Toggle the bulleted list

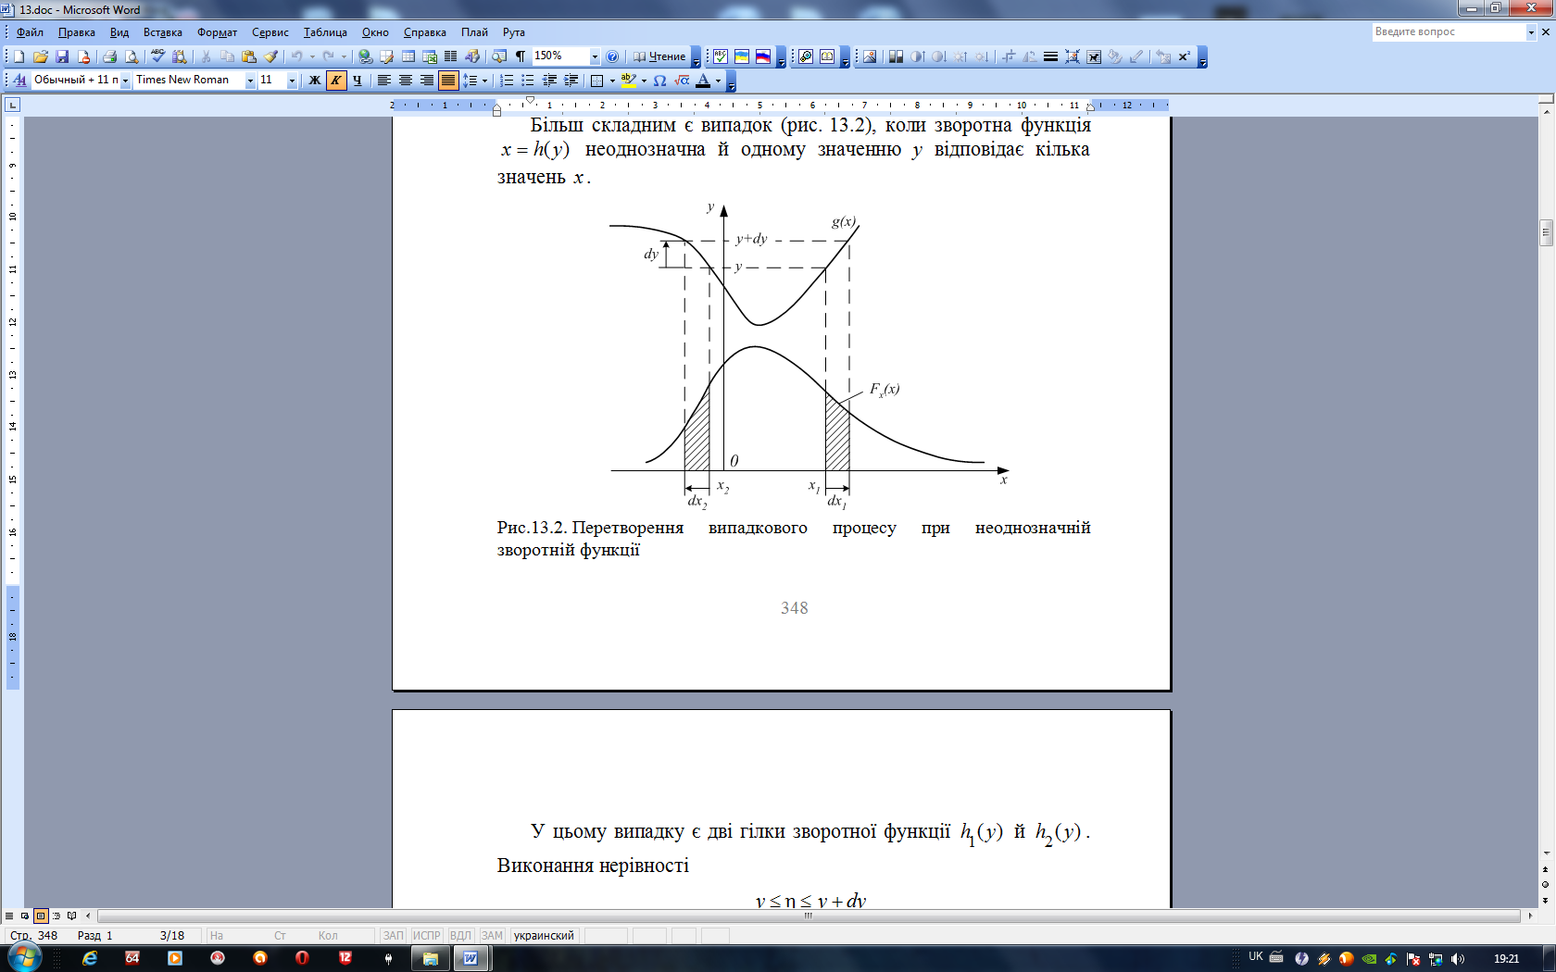[x=528, y=81]
